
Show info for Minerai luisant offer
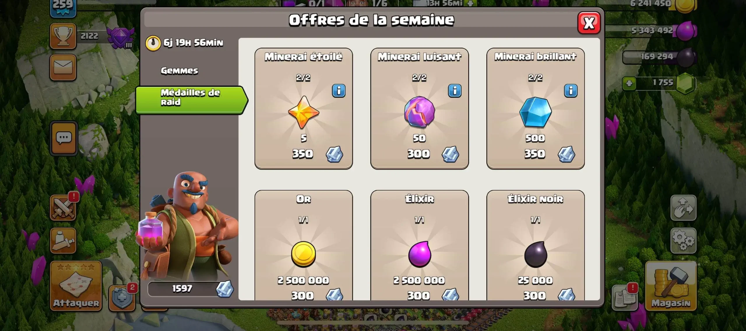[x=455, y=91]
